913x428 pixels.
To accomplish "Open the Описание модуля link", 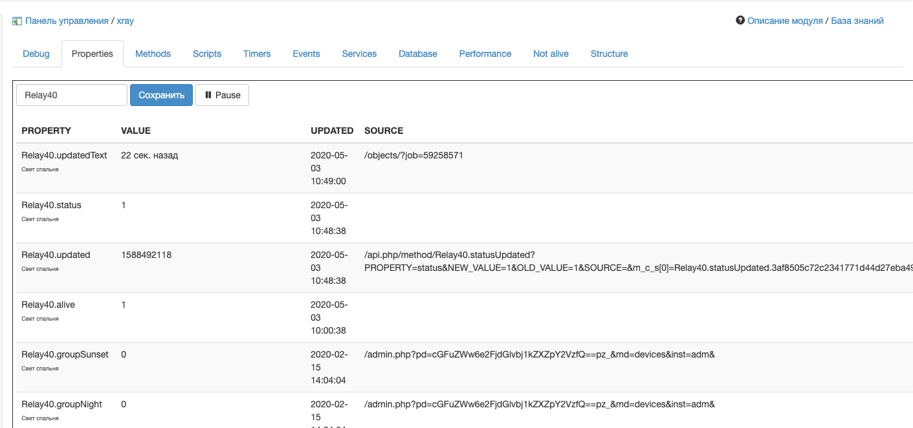I will click(785, 21).
